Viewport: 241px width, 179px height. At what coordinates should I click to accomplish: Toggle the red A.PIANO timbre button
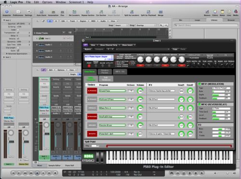pos(92,91)
